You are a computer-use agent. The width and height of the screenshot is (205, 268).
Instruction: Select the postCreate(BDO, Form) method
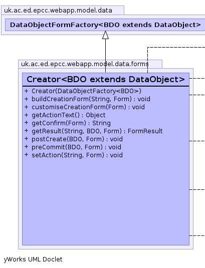coord(77,139)
